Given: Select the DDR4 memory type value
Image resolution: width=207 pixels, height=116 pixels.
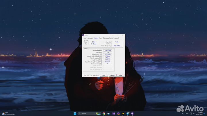Looking at the screenshot, I should pos(94,42).
